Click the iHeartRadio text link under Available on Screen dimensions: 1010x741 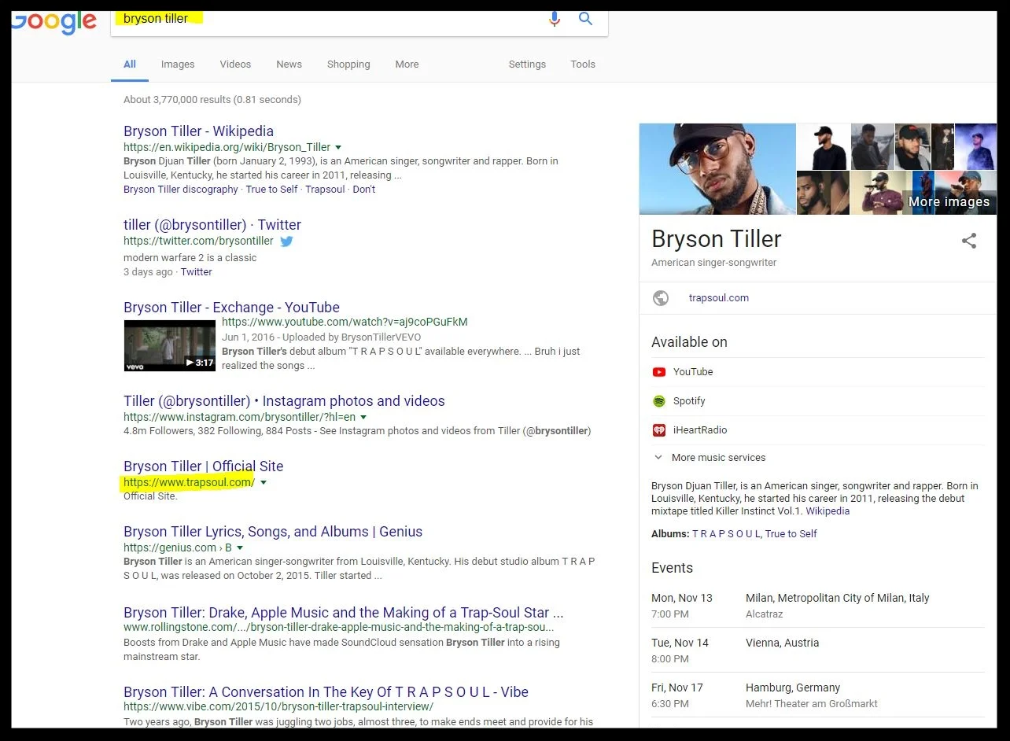click(x=700, y=430)
